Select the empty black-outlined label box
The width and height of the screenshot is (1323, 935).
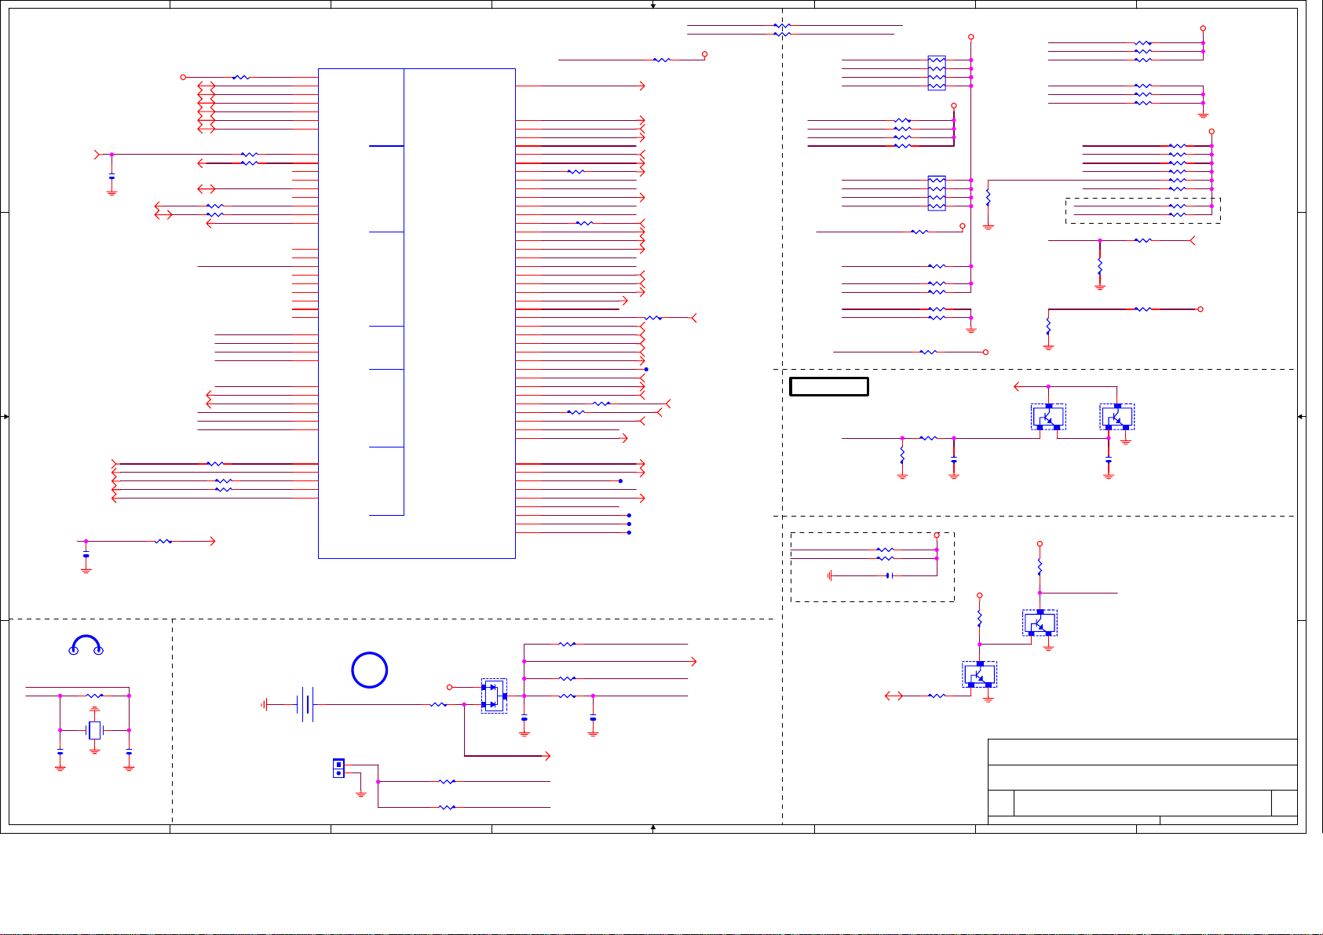(x=829, y=386)
